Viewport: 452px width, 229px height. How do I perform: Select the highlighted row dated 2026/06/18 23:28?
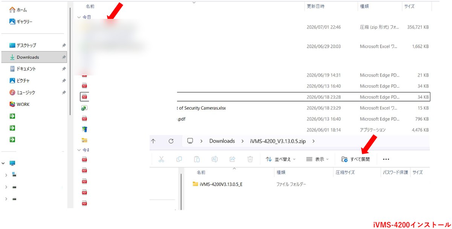coord(255,97)
